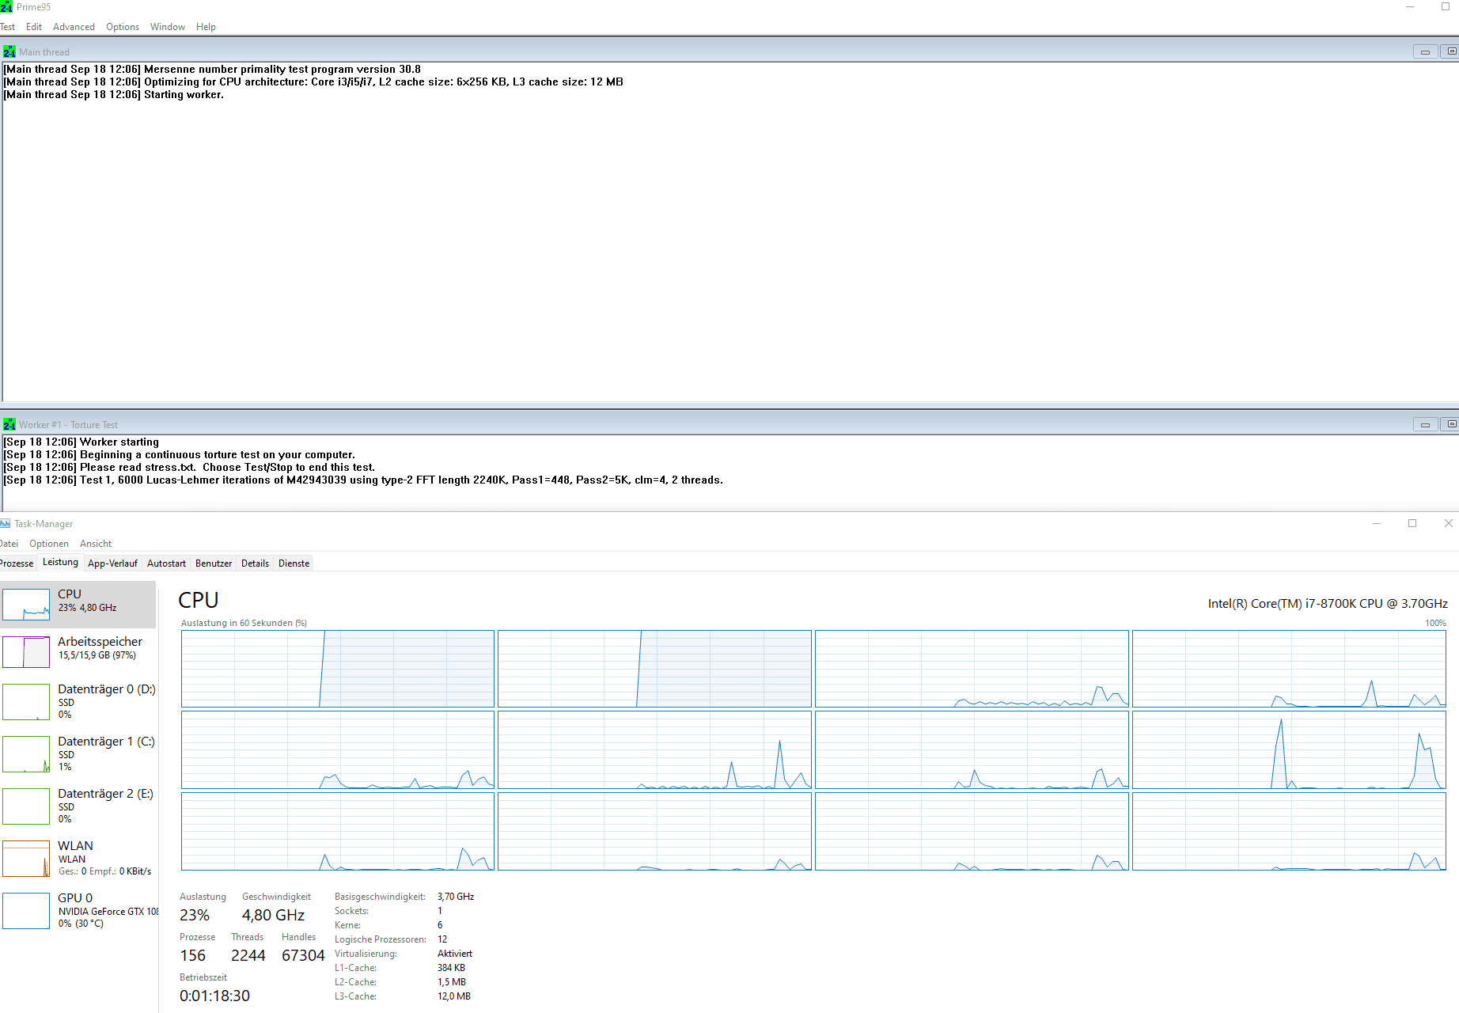This screenshot has width=1459, height=1013.
Task: Click the first fully loaded CPU core graph
Action: 338,669
